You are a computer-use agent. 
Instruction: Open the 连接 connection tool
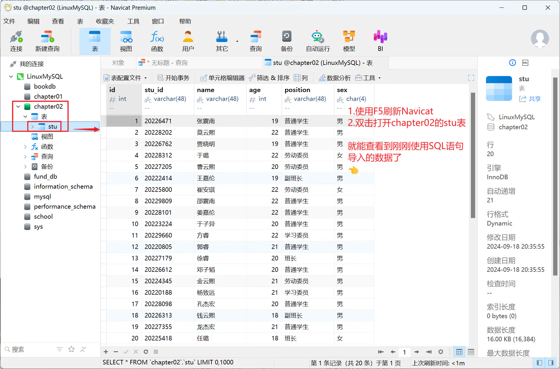[16, 41]
